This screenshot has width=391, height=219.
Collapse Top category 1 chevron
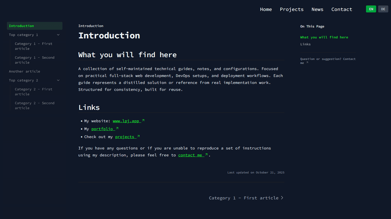click(x=58, y=35)
